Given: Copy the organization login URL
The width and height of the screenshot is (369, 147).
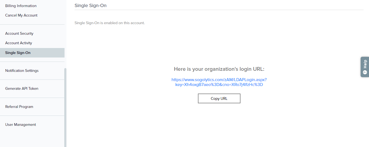Looking at the screenshot, I should click(x=219, y=98).
